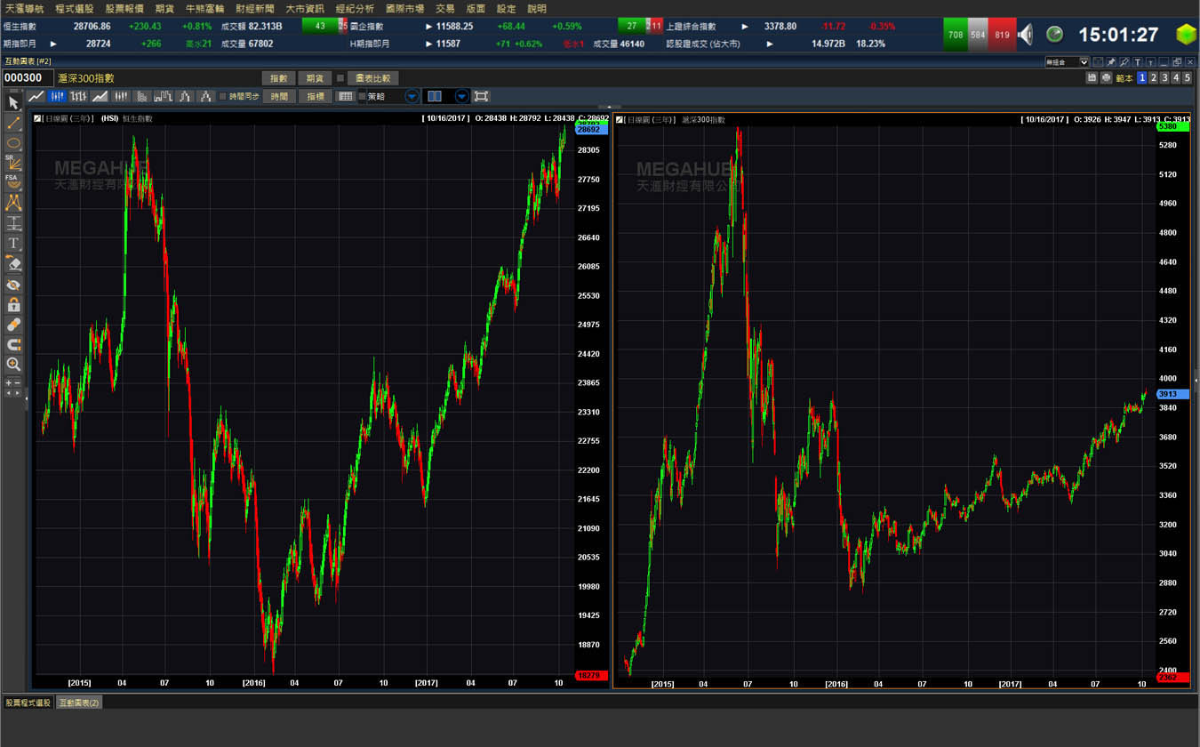The height and width of the screenshot is (747, 1200).
Task: Click the large T font icon
Action: click(1138, 62)
